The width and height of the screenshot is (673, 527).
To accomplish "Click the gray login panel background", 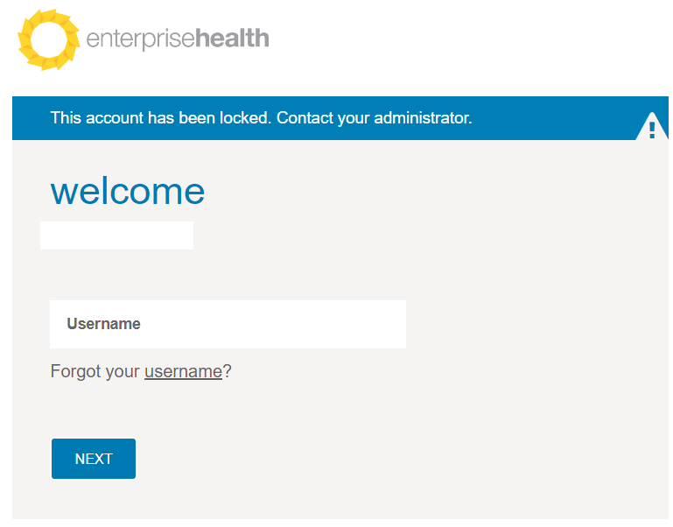I will pos(525,350).
